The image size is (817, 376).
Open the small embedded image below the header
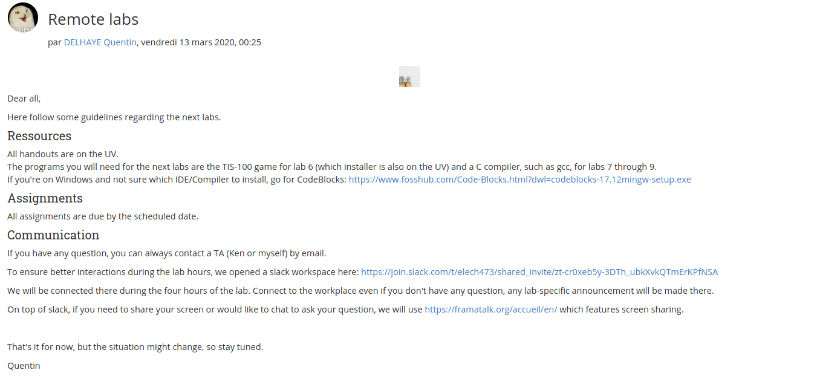click(x=409, y=76)
